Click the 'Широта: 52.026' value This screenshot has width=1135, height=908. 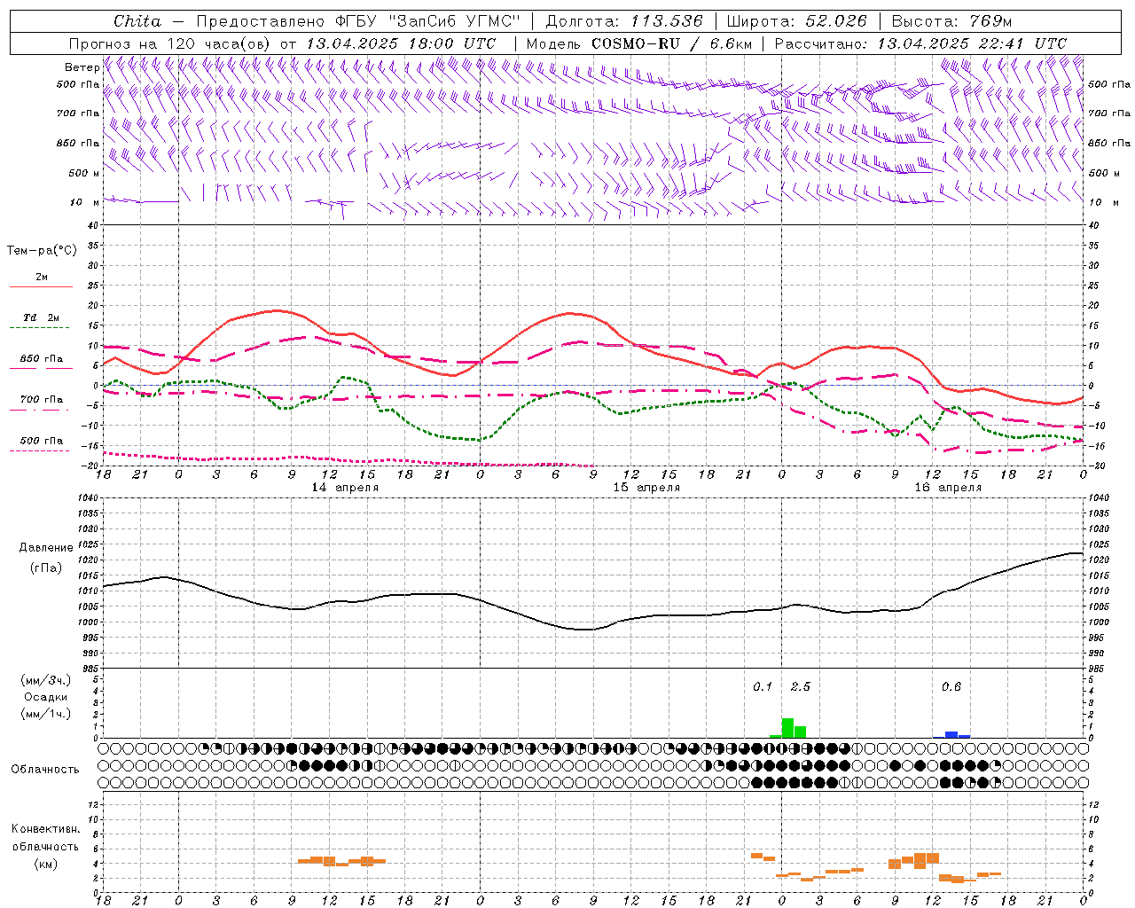[x=796, y=21]
